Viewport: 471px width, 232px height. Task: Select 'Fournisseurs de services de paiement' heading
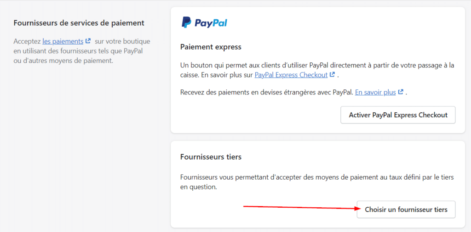coord(79,23)
